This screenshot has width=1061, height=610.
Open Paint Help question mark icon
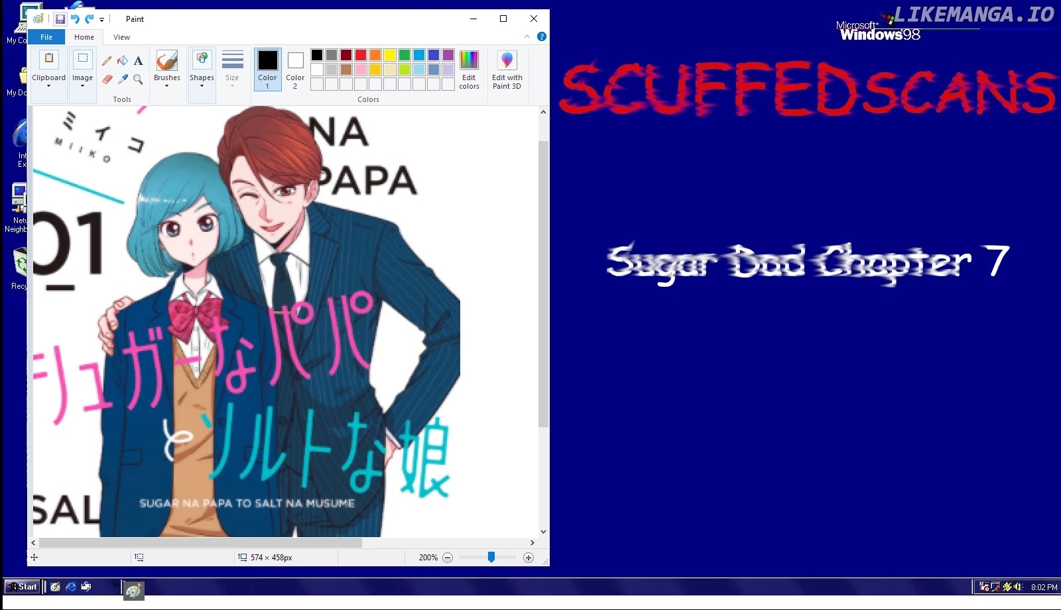[x=542, y=36]
